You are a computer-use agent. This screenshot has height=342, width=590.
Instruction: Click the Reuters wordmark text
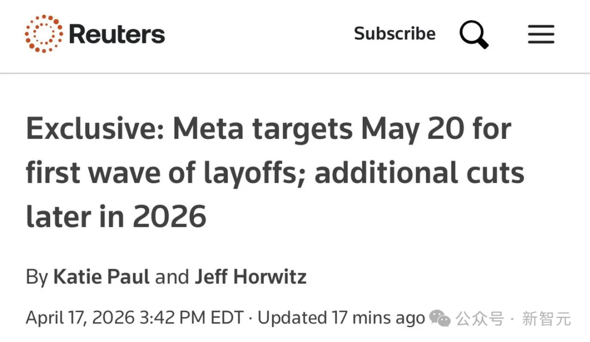coord(117,34)
